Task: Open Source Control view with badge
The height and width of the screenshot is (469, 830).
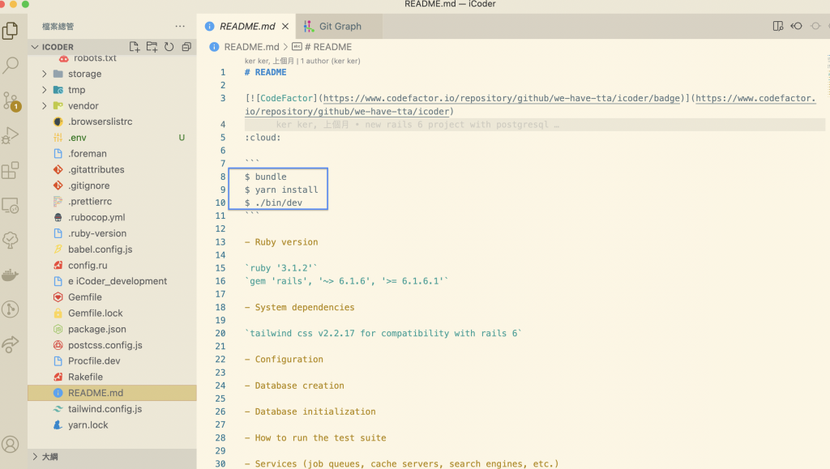Action: coord(11,100)
